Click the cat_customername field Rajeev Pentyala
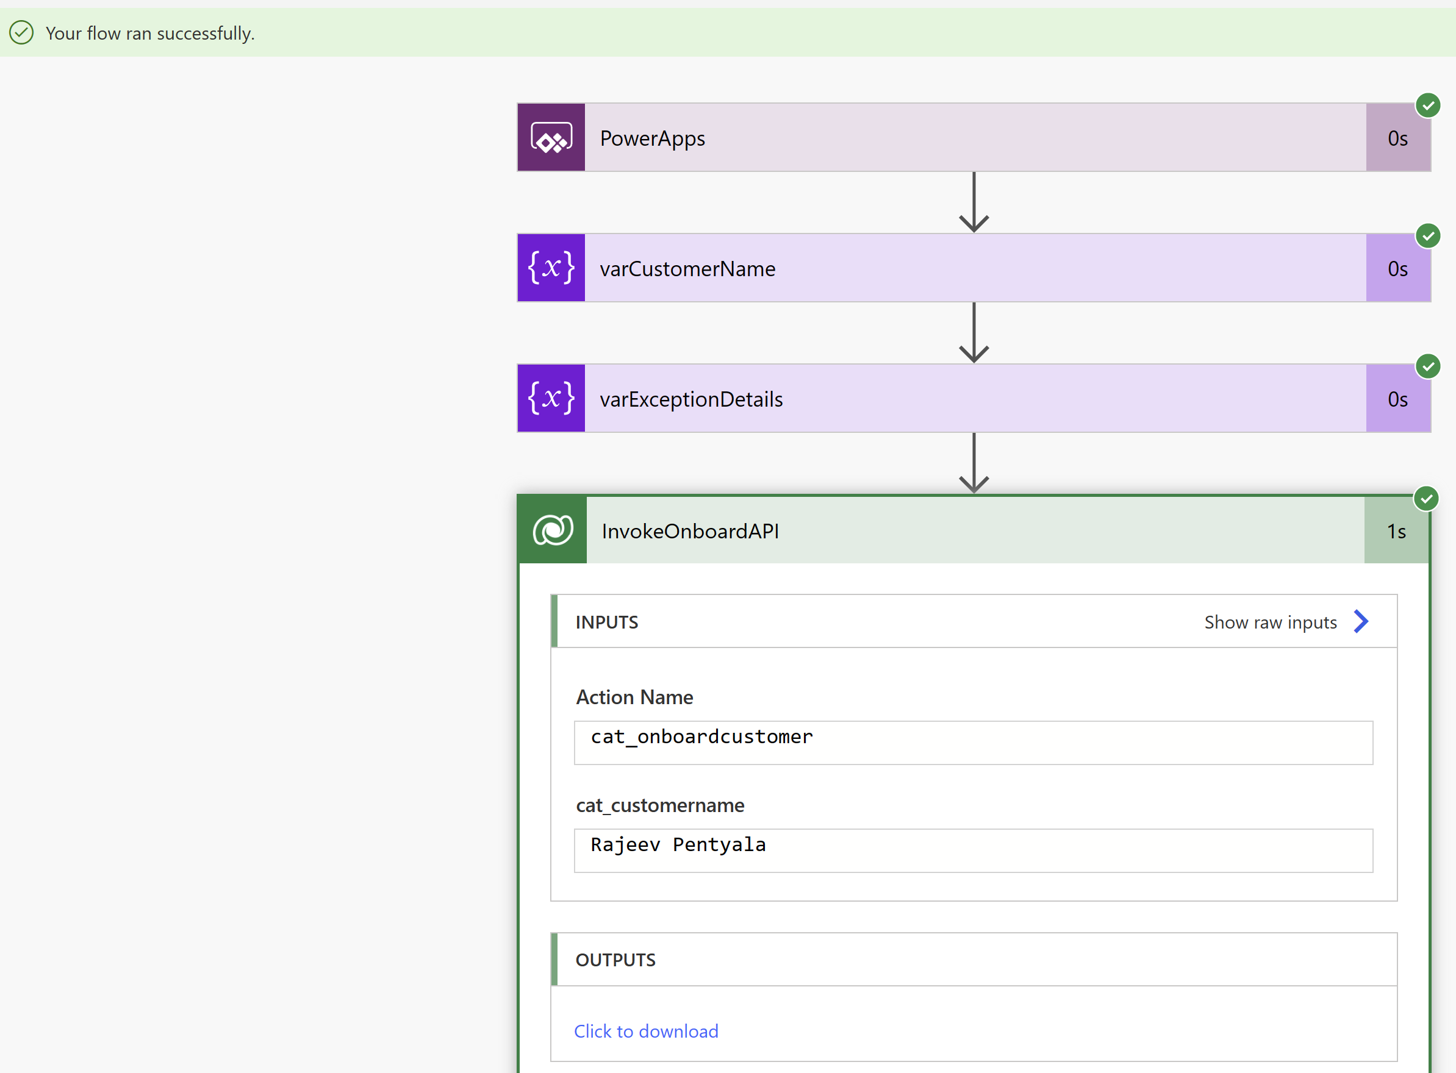The height and width of the screenshot is (1073, 1456). (x=973, y=850)
